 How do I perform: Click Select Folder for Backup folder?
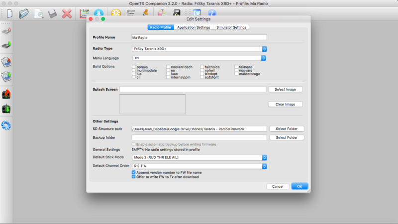pos(287,137)
